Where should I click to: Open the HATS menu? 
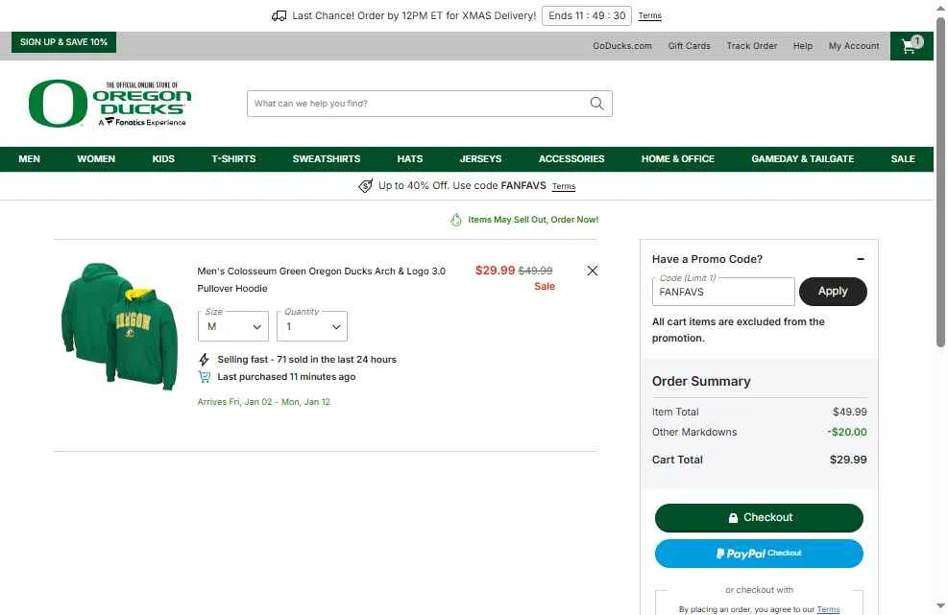[x=410, y=159]
